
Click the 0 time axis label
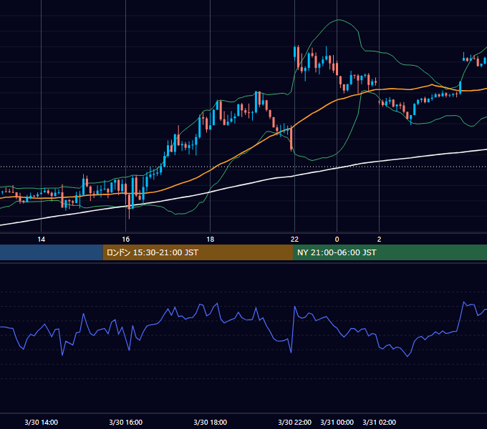tap(337, 240)
